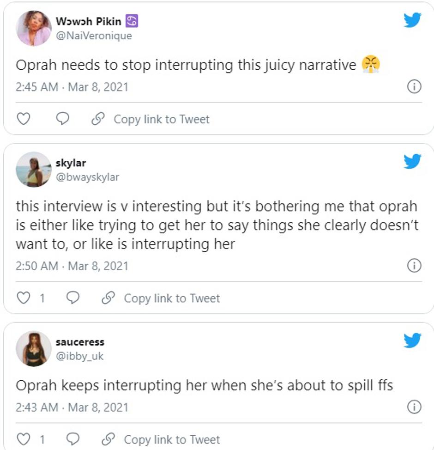Click Twitter bird logo on sauceress tweet
The height and width of the screenshot is (450, 434).
[412, 341]
